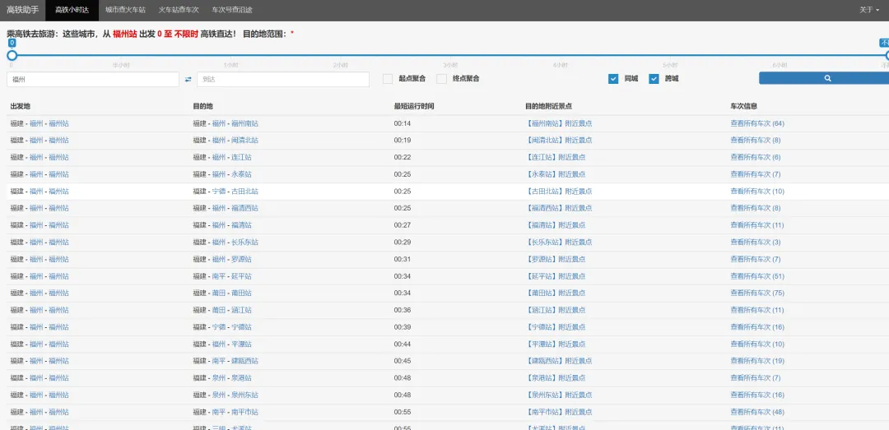The image size is (889, 430).
Task: Click the 高铁助手 brand link
Action: 23,10
